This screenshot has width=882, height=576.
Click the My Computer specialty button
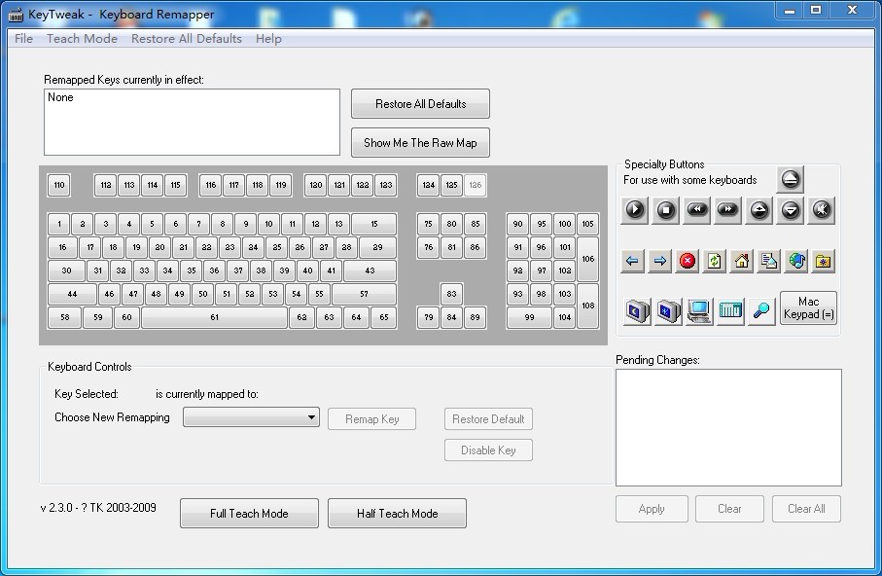coord(698,310)
